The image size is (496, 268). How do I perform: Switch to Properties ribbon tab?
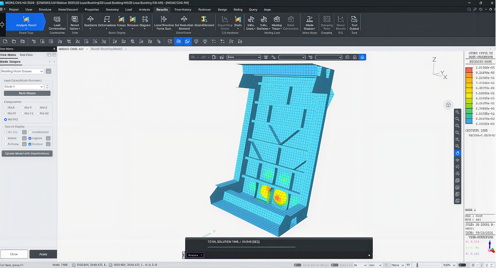click(x=92, y=9)
